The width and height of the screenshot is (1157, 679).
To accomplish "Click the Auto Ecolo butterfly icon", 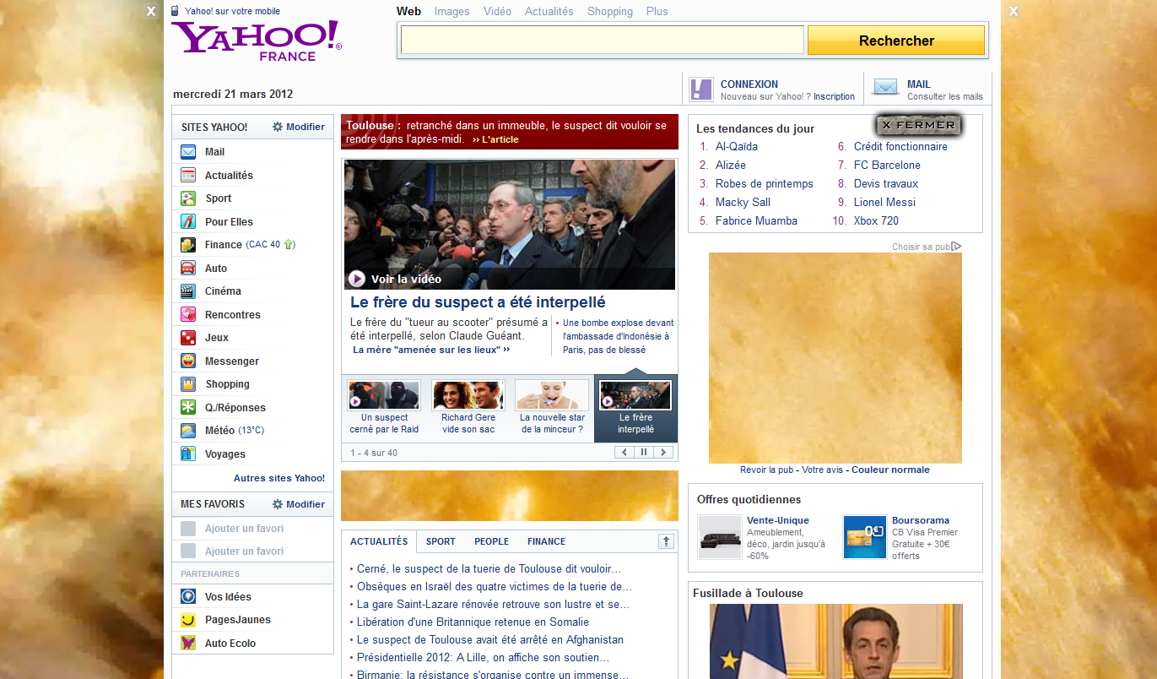I will 188,644.
